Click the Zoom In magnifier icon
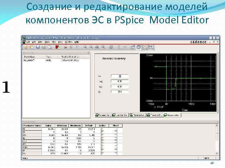The height and width of the screenshot is (168, 225). (85, 47)
